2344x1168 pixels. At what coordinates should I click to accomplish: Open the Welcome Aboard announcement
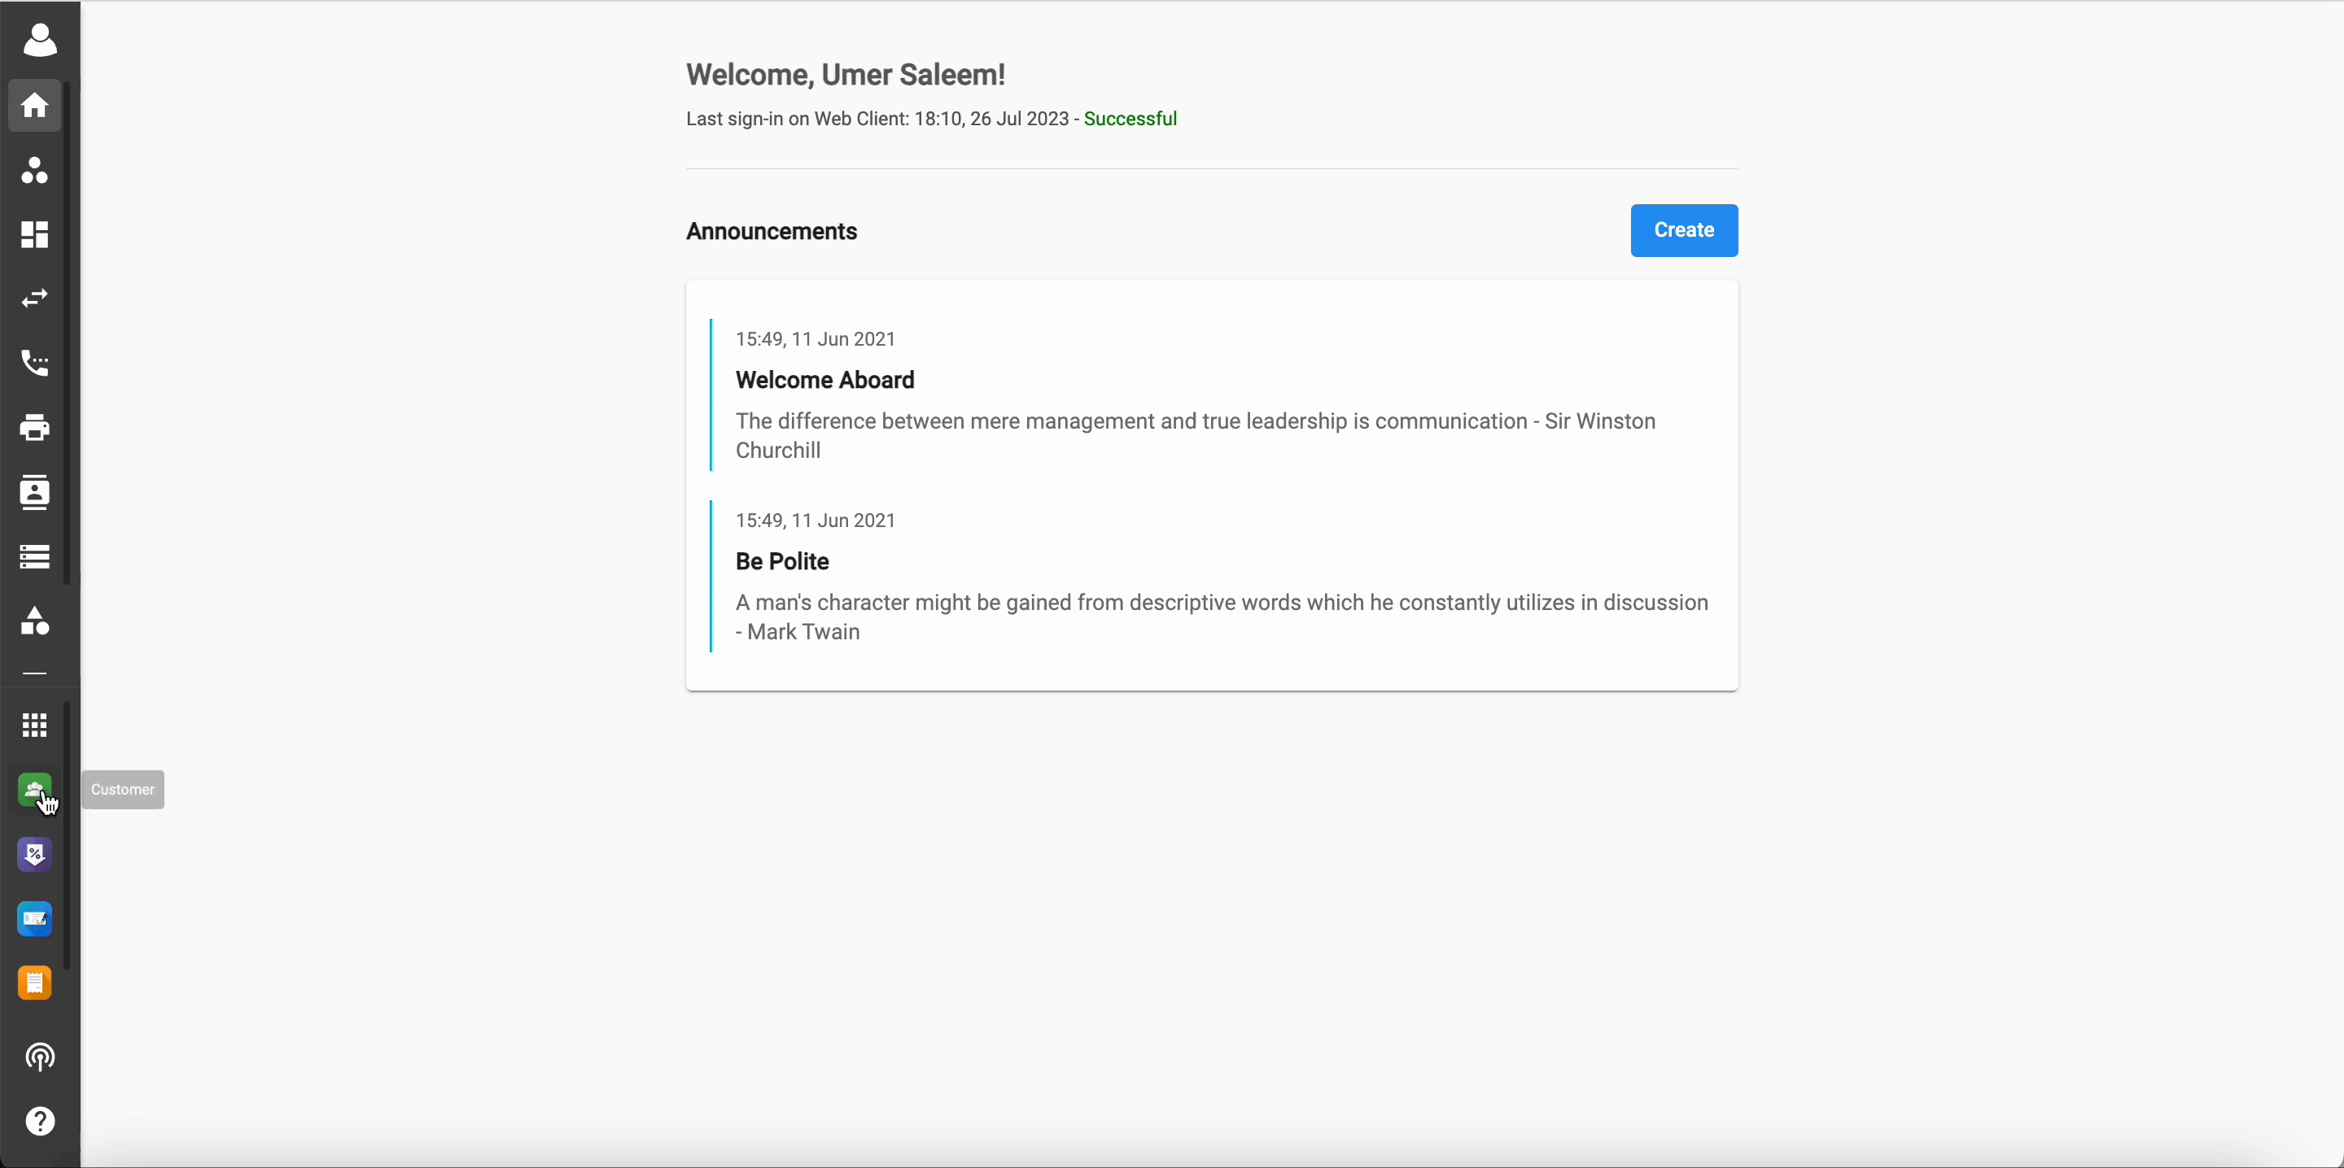click(x=824, y=380)
